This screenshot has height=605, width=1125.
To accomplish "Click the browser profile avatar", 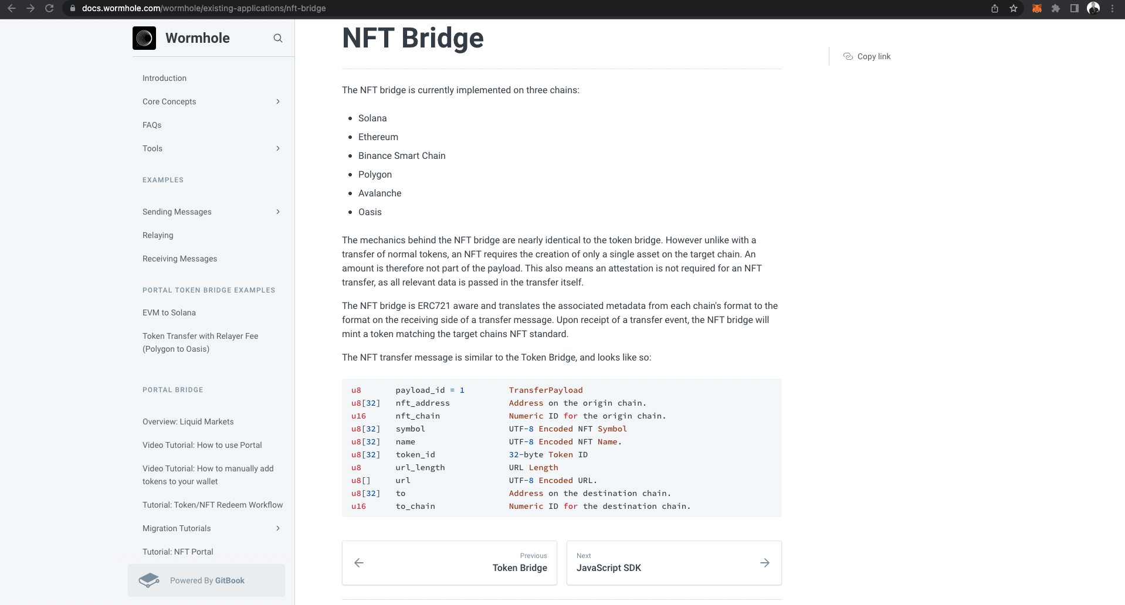I will point(1093,8).
